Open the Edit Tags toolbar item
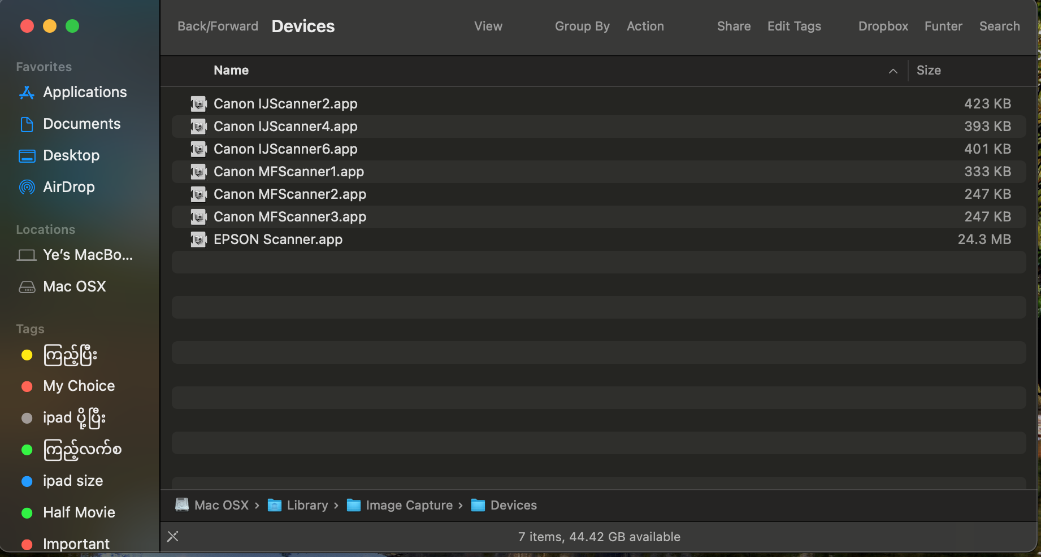 click(794, 26)
